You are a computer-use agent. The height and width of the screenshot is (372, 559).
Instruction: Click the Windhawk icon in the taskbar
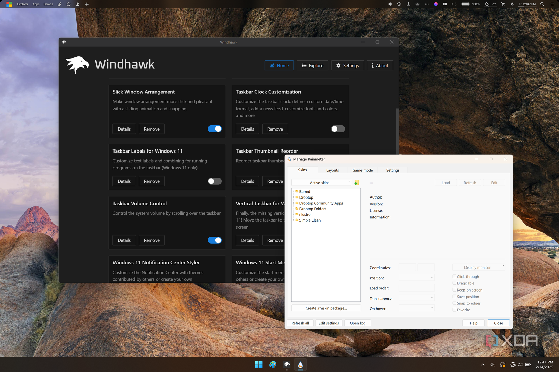tap(287, 365)
